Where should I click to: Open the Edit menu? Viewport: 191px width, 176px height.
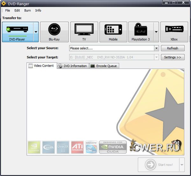point(17,11)
